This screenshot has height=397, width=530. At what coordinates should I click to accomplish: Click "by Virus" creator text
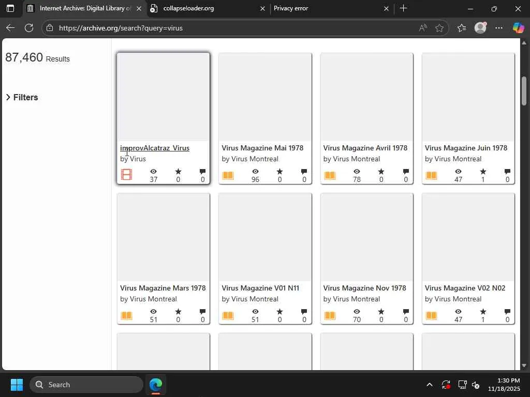pos(133,159)
